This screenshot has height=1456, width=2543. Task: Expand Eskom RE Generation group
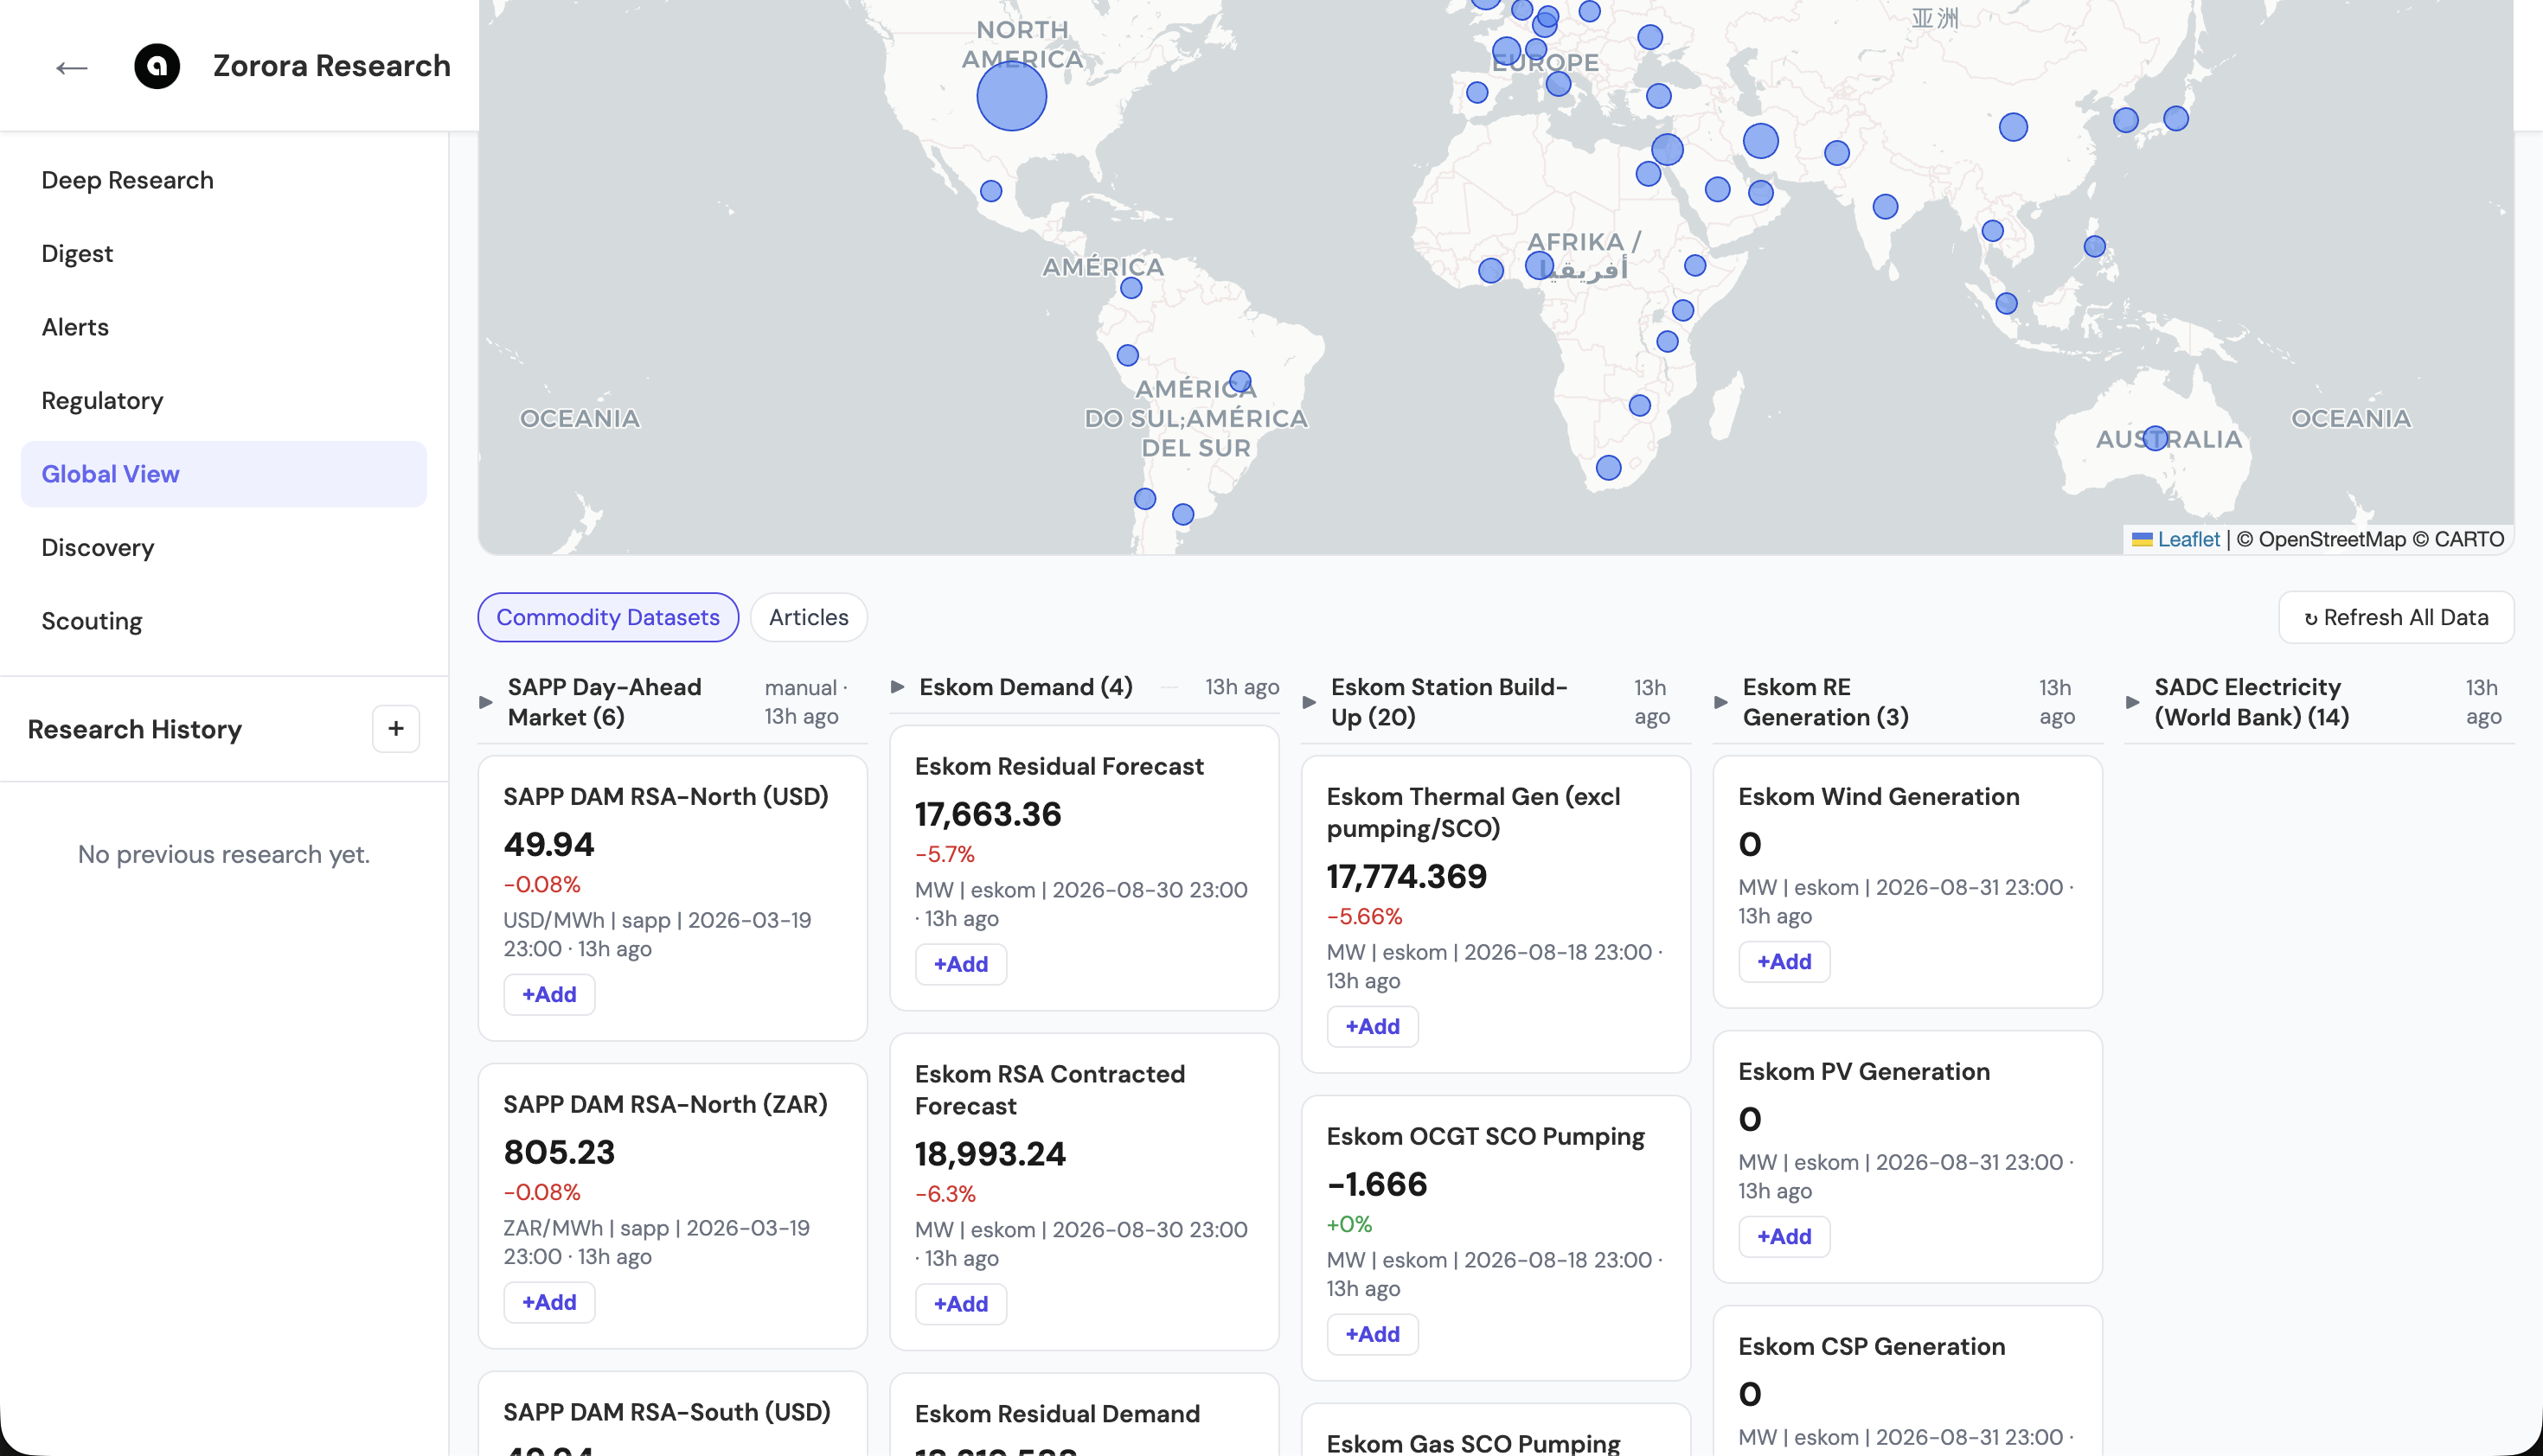[1720, 702]
